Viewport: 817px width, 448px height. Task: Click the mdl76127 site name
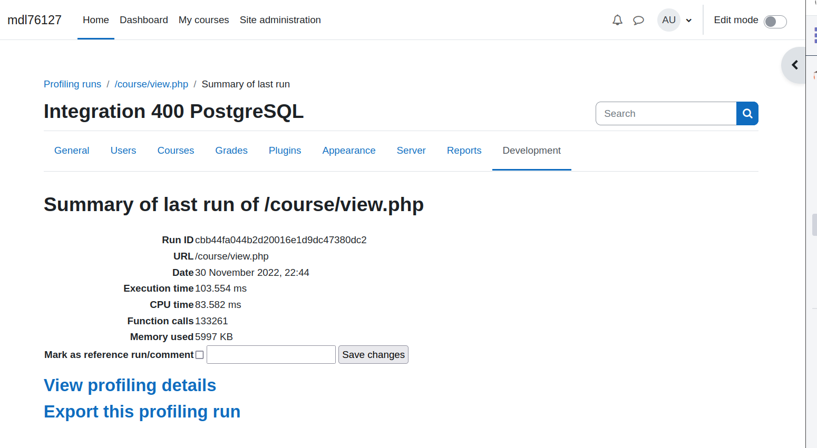35,20
